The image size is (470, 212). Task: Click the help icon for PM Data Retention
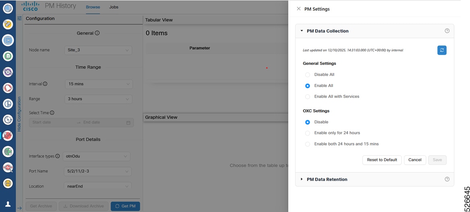pyautogui.click(x=447, y=179)
